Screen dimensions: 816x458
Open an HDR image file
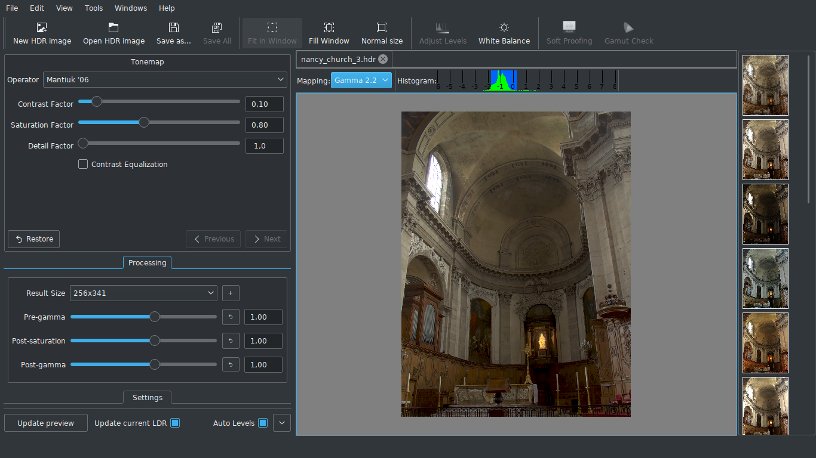113,33
